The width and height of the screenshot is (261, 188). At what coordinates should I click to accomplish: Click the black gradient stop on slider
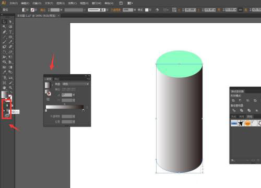click(84, 110)
